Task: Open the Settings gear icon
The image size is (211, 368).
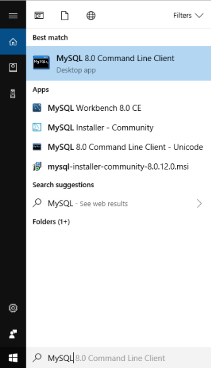Action: (x=13, y=308)
